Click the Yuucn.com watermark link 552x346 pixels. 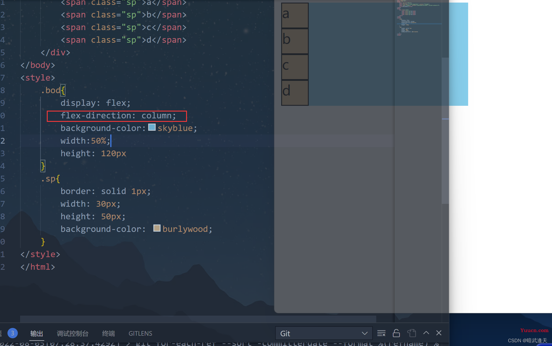coord(534,330)
